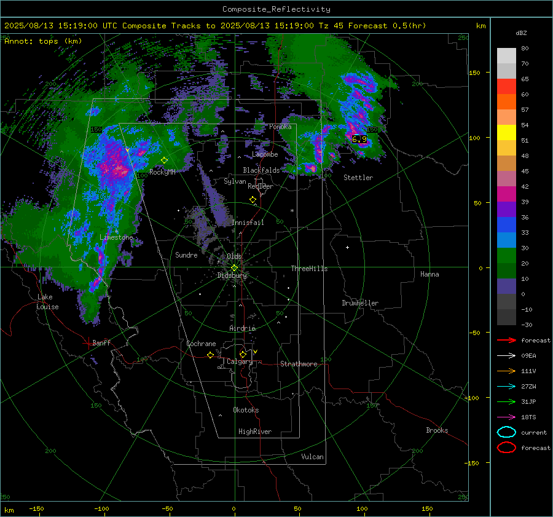This screenshot has height=517, width=553.
Task: Click the magenta 18TS track arrow
Action: click(506, 417)
